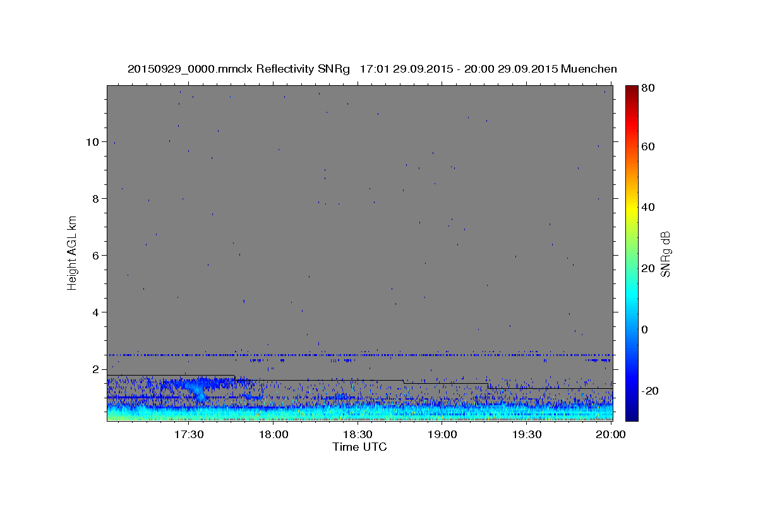Click the height tick label 2

pos(96,369)
